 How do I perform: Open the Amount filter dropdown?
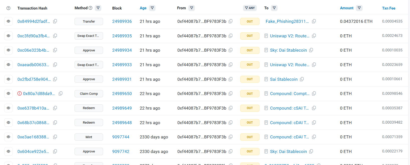tap(359, 8)
